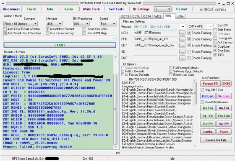The width and height of the screenshot is (235, 161).
Task: Click the Erase button
Action: pyautogui.click(x=224, y=132)
